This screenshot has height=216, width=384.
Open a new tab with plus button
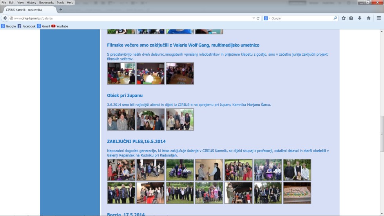pos(61,9)
